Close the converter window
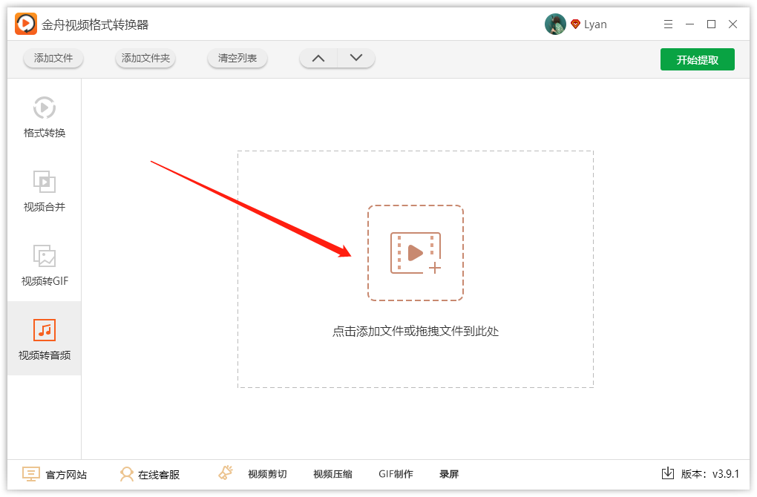The image size is (757, 497). click(733, 24)
